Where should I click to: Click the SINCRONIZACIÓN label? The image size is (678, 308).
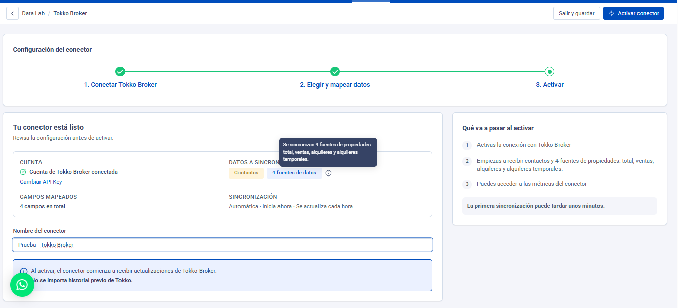pyautogui.click(x=253, y=197)
